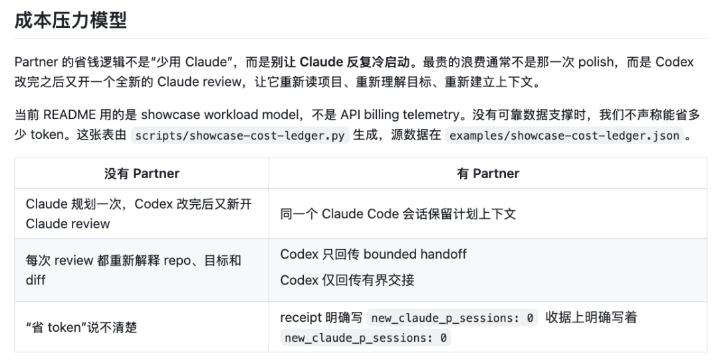Click the examples/showcase-cost-ledger.json code snippet
This screenshot has height=361, width=718.
564,135
